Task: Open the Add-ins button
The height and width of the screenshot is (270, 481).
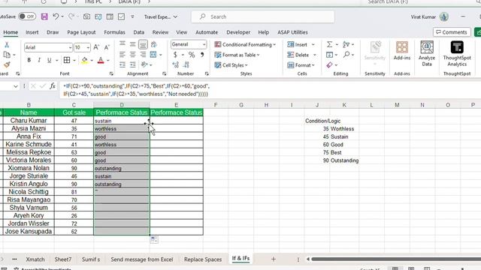Action: click(402, 52)
